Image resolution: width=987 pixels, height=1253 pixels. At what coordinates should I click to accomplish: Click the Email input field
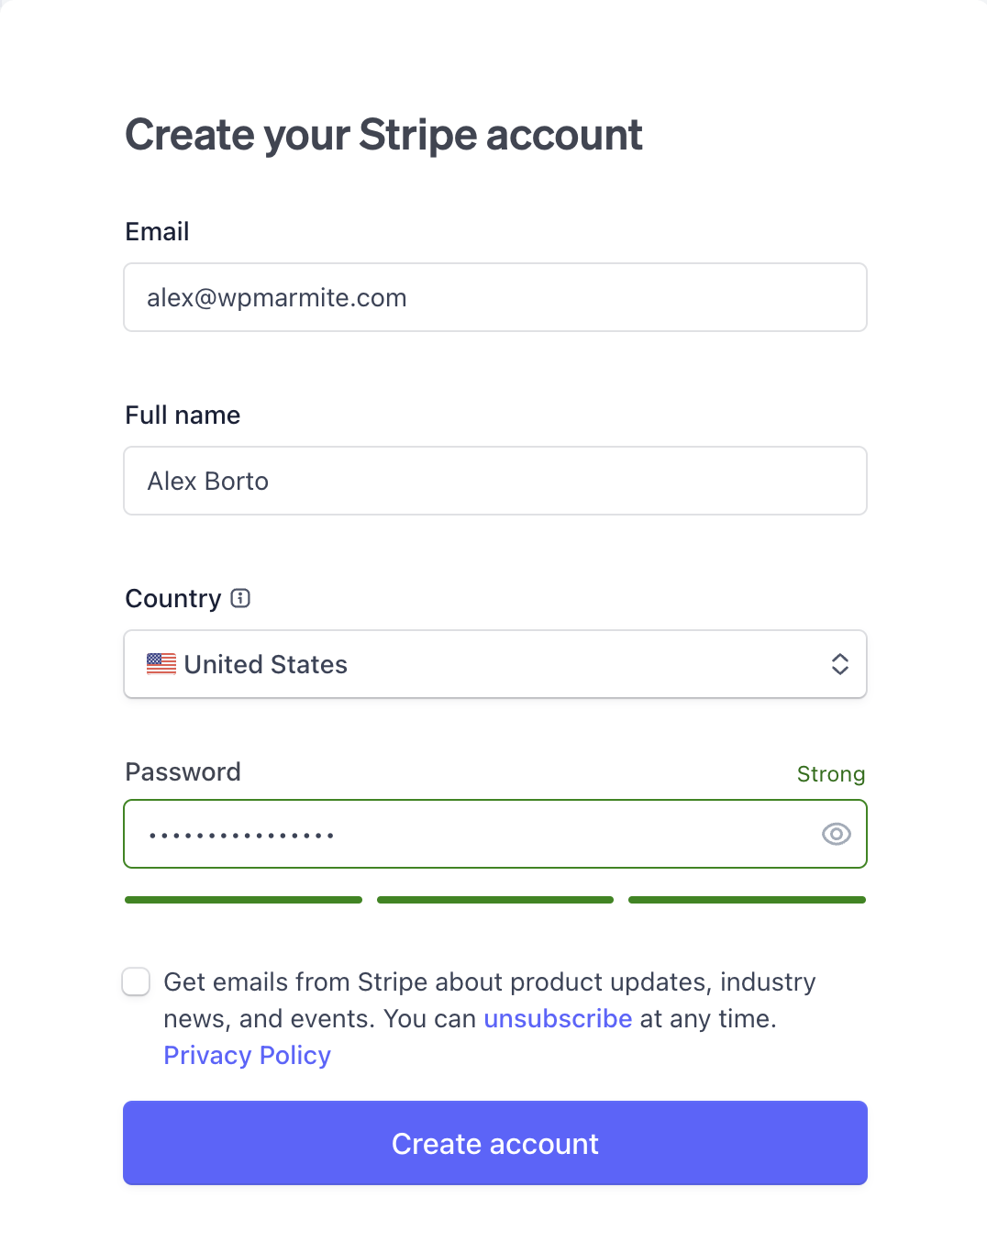(x=495, y=297)
